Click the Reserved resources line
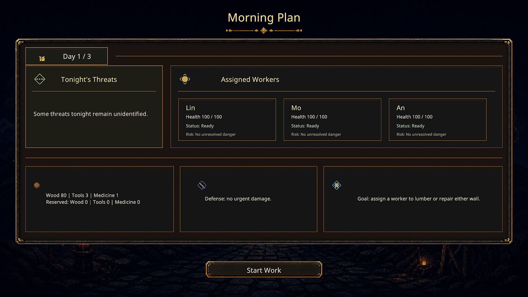This screenshot has height=297, width=528. (93, 202)
